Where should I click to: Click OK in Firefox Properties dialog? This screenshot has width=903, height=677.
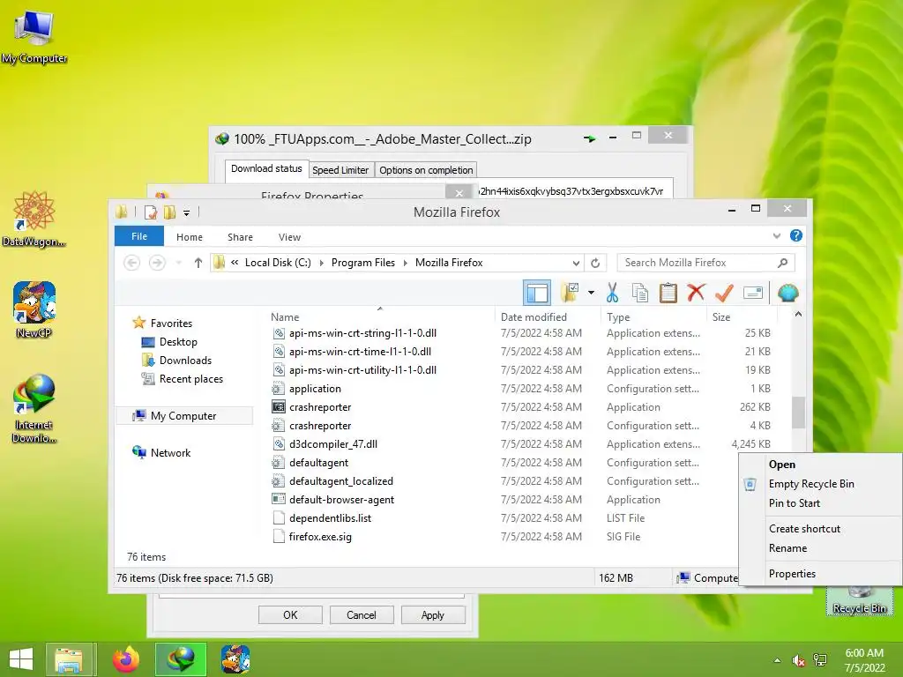click(290, 614)
